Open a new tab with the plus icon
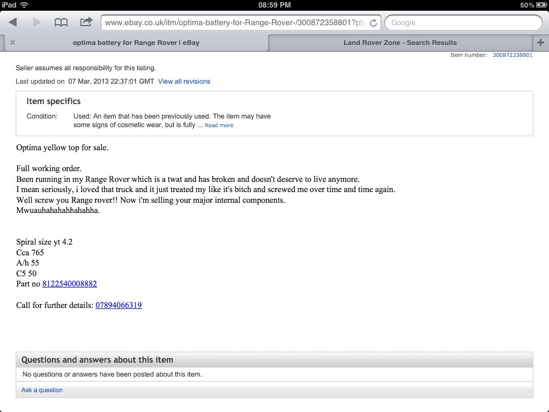Screen dimensions: 549x412 [x=540, y=42]
